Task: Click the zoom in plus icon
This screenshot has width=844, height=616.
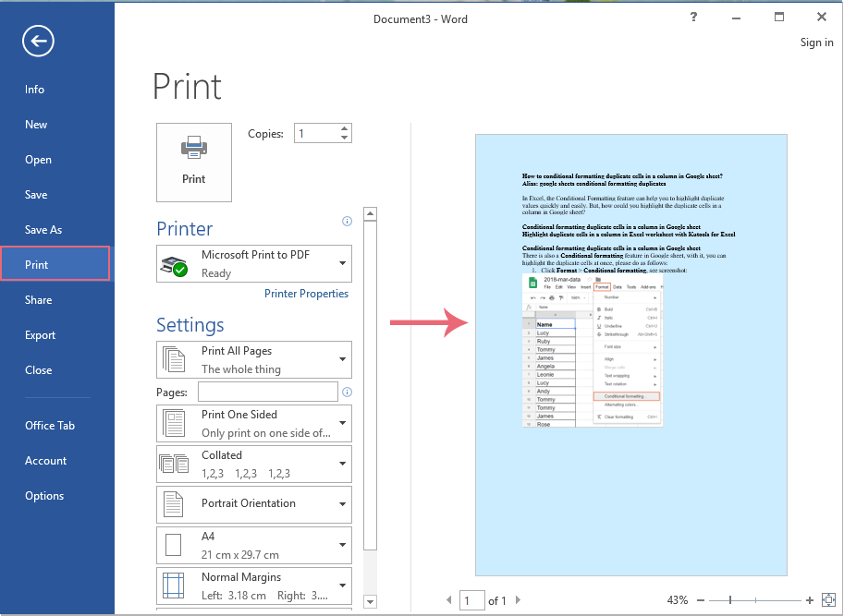Action: coord(810,600)
